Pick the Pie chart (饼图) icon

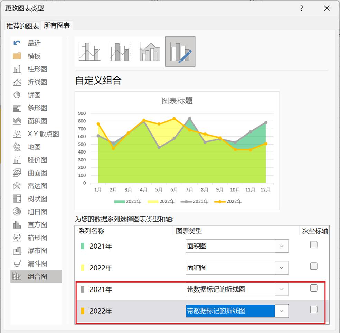17,95
